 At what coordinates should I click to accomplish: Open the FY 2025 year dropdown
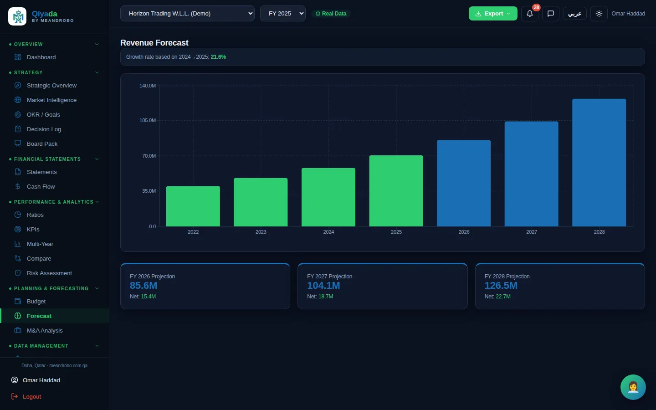click(283, 14)
